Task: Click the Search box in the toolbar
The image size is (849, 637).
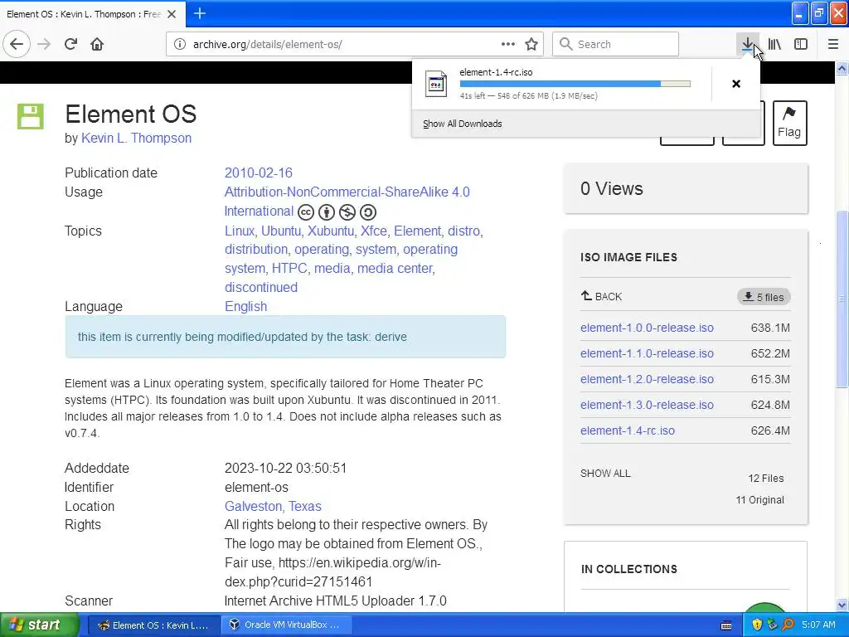Action: click(615, 44)
